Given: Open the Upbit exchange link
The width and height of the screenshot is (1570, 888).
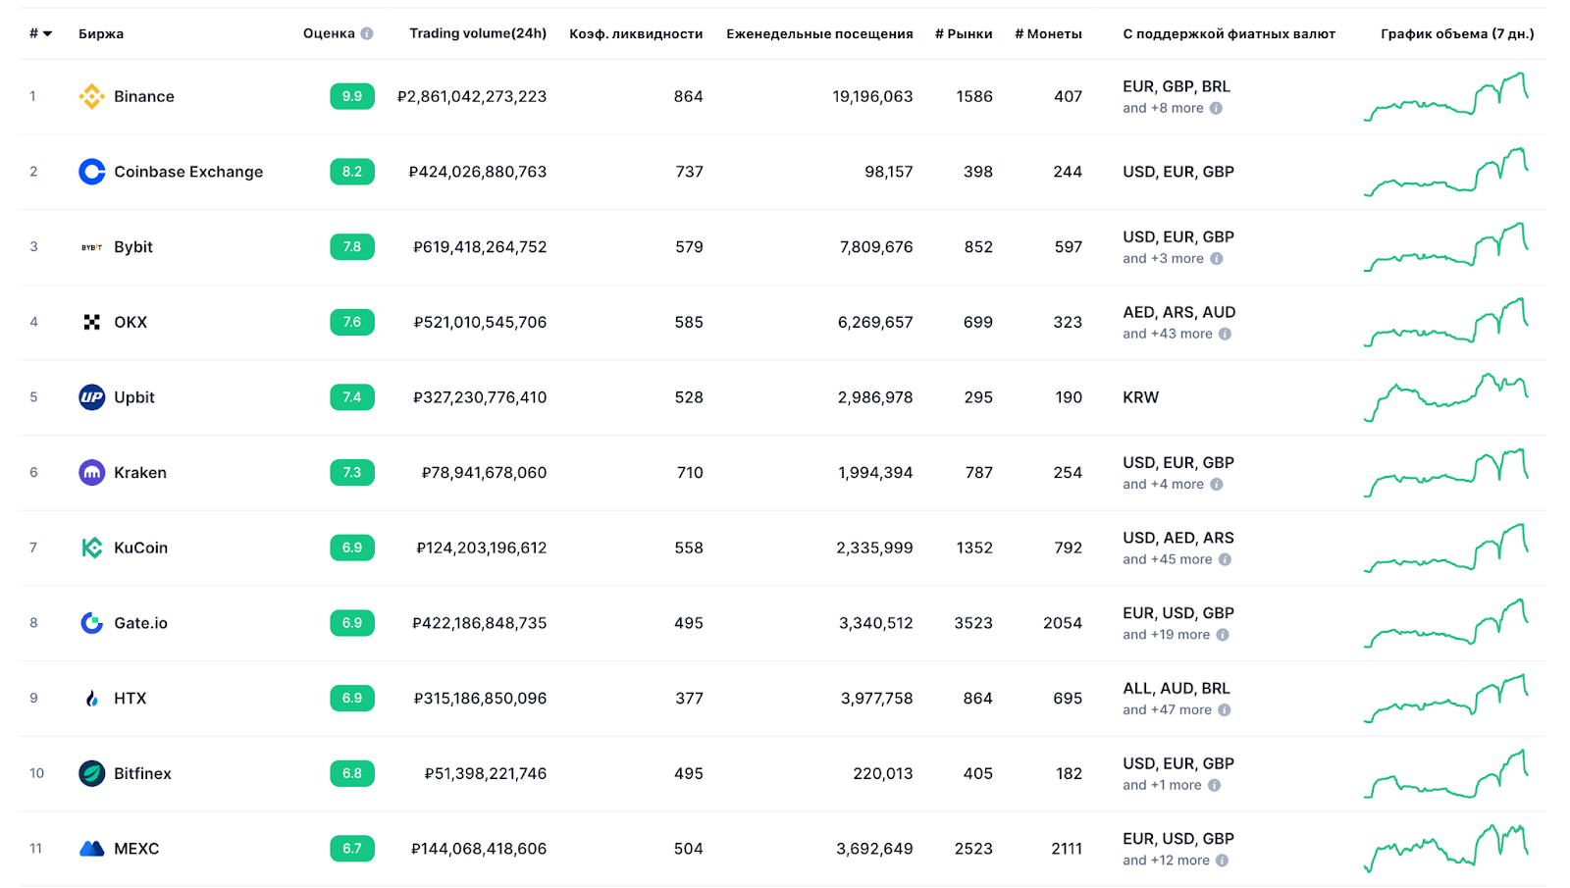Looking at the screenshot, I should 134,397.
